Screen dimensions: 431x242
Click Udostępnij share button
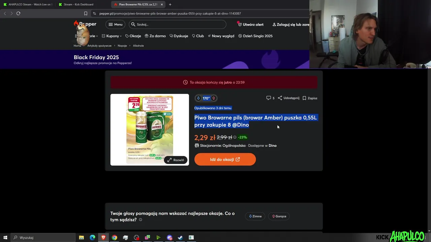pos(289,98)
